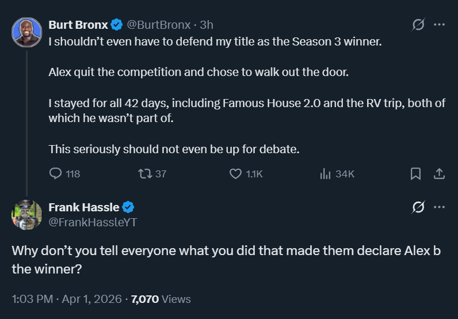Click Grok icon on Frank Hassle's reply
This screenshot has height=319, width=458.
pos(418,207)
